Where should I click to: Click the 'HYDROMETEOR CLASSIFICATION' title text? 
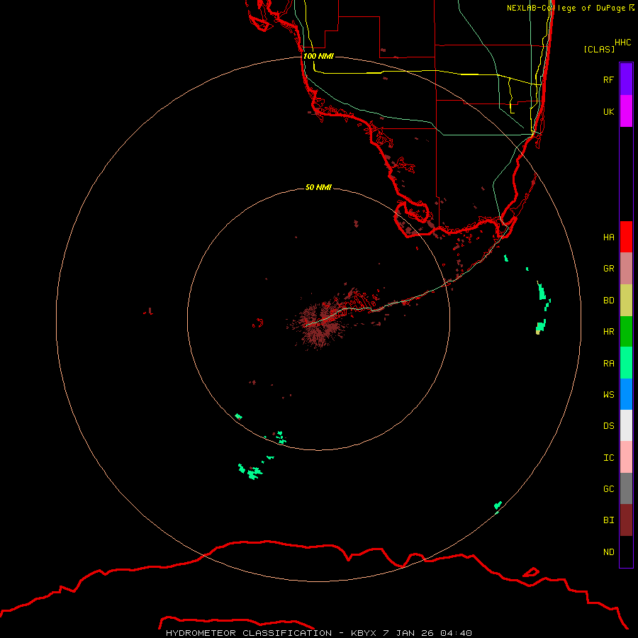(x=249, y=633)
